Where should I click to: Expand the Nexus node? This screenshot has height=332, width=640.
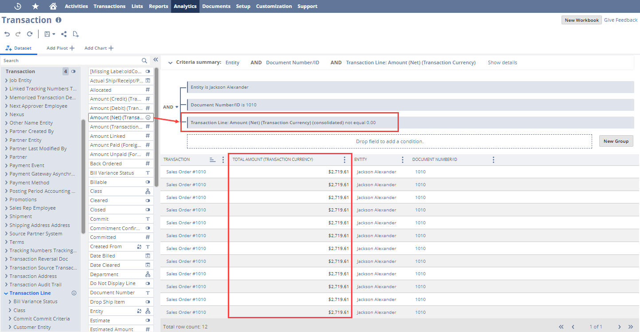pos(7,114)
